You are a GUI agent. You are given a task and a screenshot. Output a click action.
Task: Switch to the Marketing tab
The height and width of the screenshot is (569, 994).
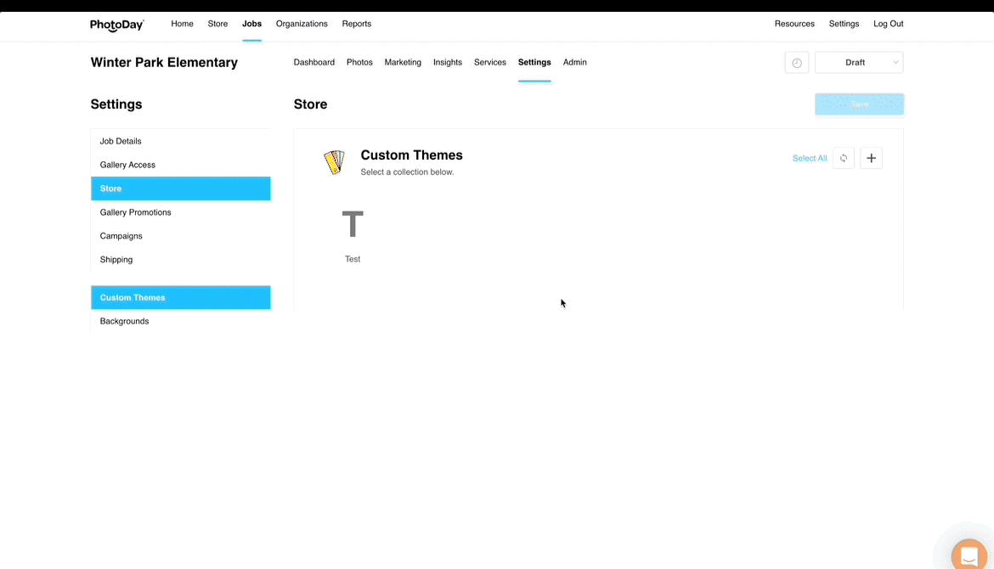[x=403, y=63]
